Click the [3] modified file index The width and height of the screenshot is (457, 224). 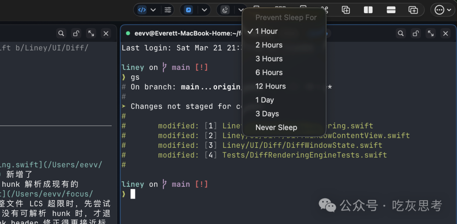coord(211,145)
